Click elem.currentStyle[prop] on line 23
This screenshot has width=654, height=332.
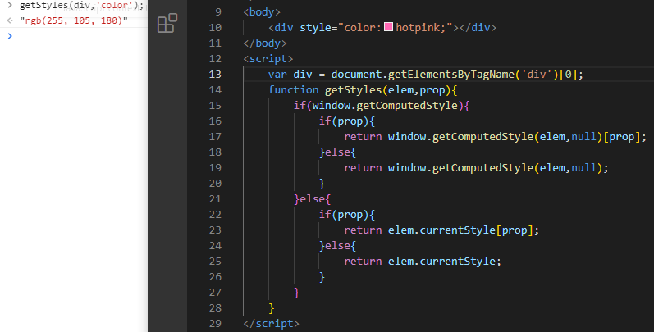[x=461, y=230]
